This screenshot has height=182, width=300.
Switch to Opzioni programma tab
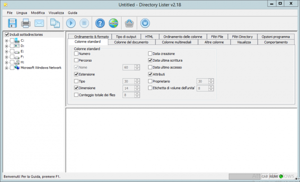click(275, 37)
